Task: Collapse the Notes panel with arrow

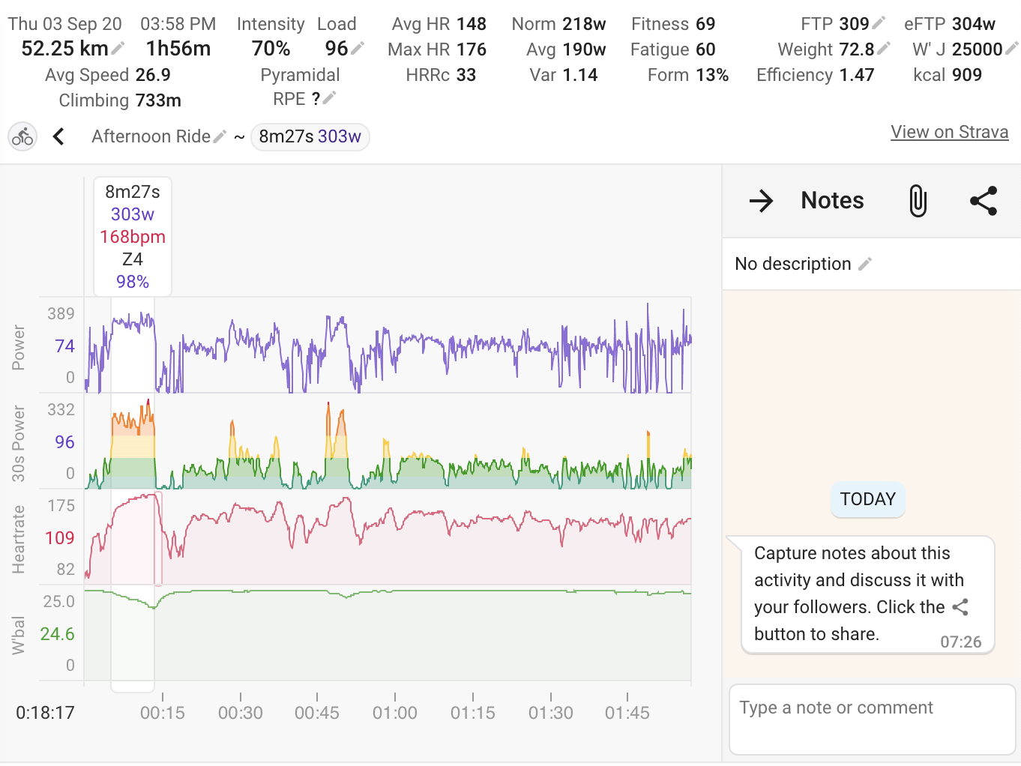Action: click(x=761, y=201)
